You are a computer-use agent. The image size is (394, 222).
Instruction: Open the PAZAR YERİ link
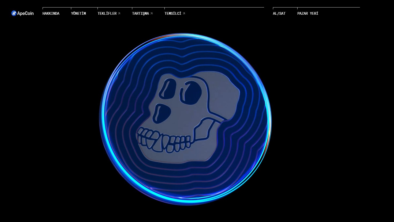pyautogui.click(x=308, y=13)
